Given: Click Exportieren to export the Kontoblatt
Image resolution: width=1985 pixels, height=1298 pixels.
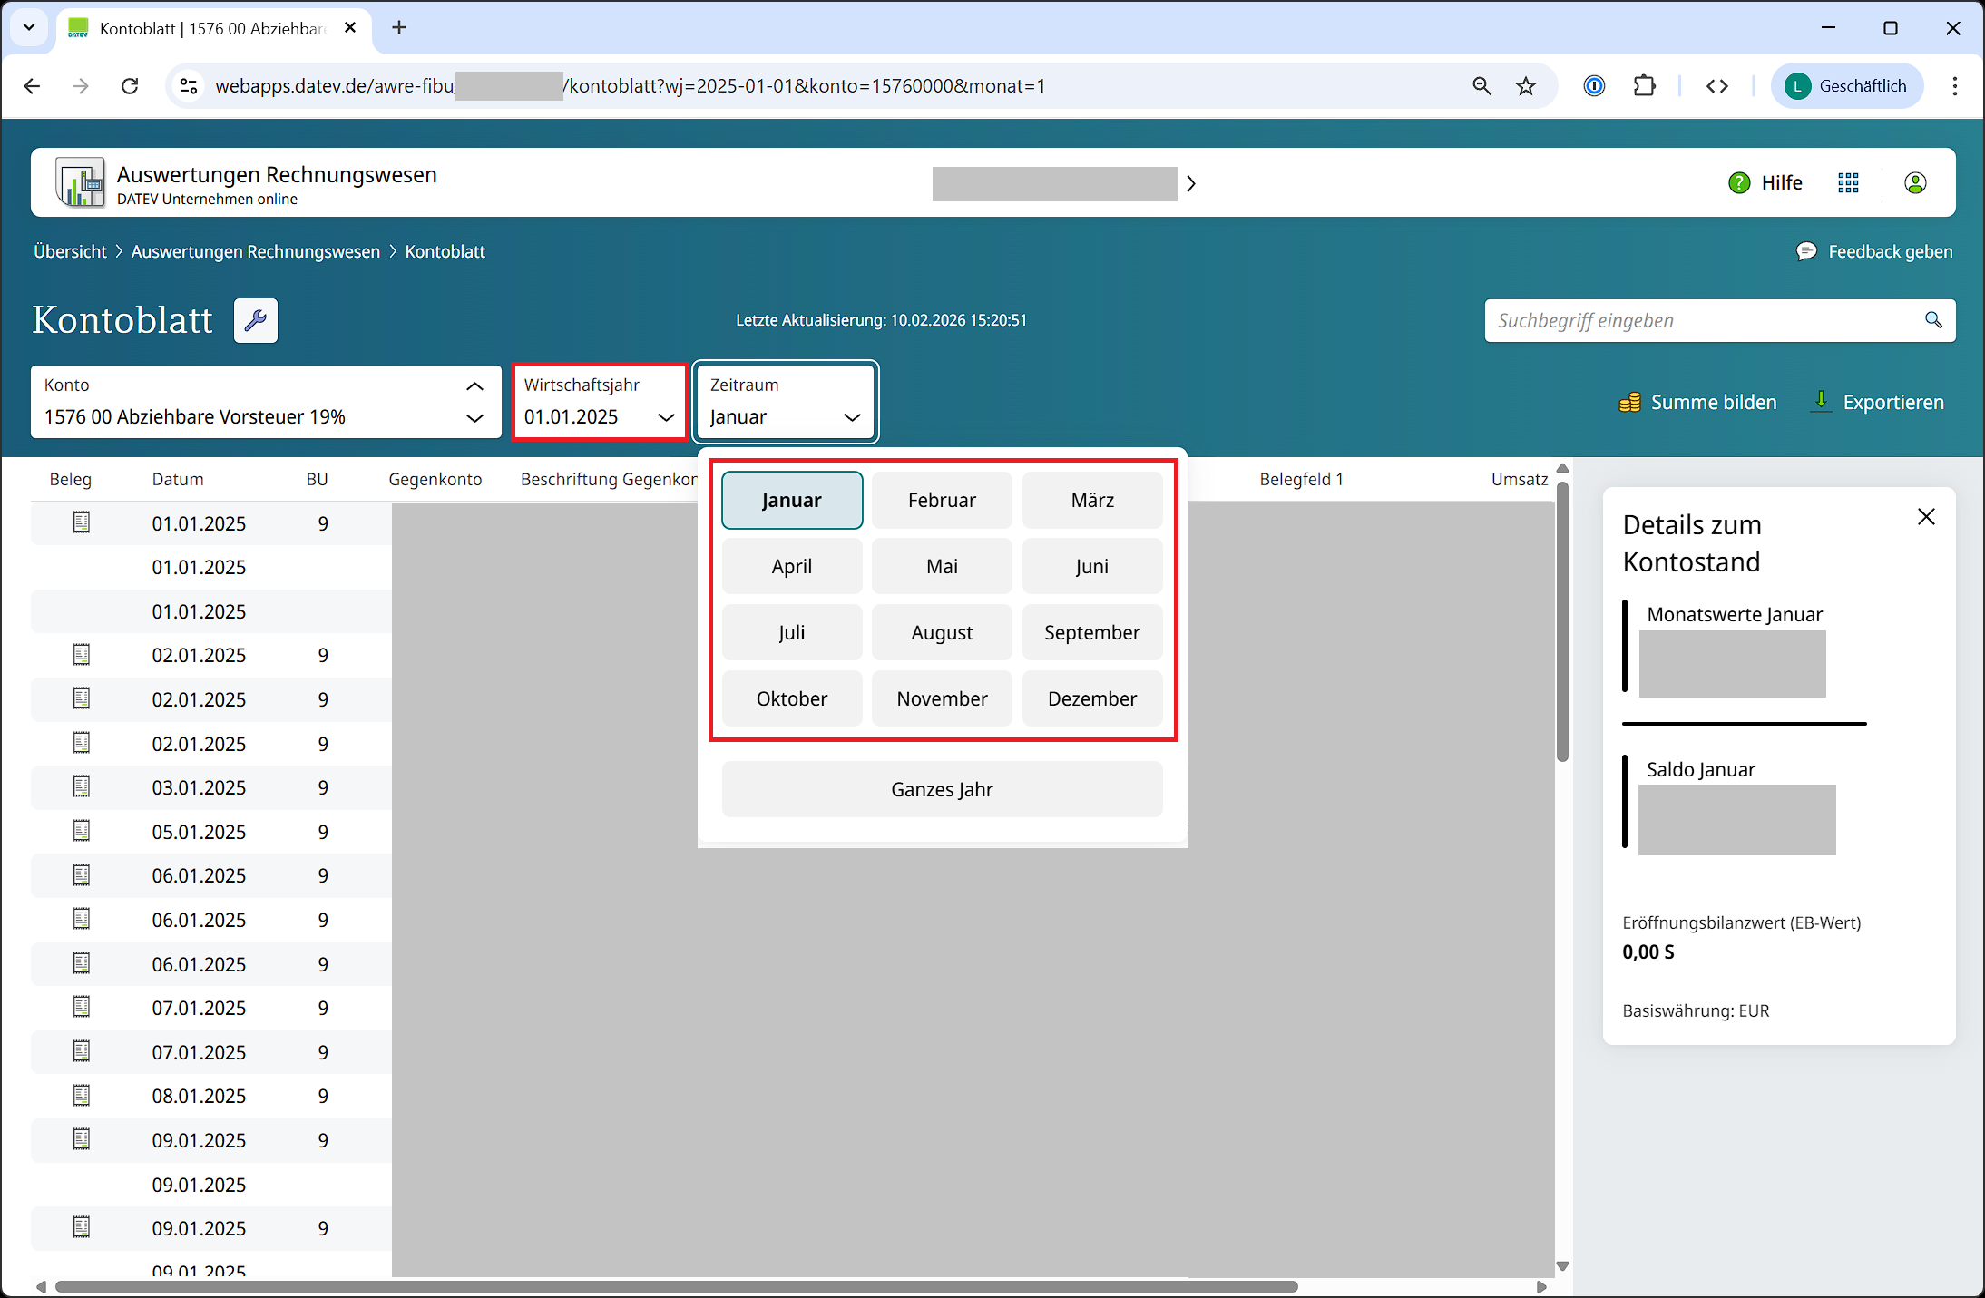Looking at the screenshot, I should click(1877, 402).
